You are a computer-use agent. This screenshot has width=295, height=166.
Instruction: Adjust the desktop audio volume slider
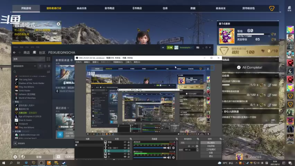pos(150,148)
